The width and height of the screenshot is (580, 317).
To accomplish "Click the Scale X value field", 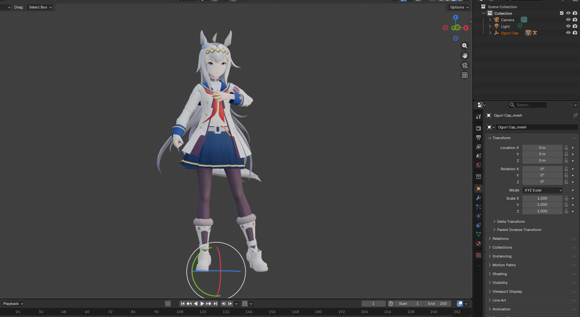I will 542,198.
